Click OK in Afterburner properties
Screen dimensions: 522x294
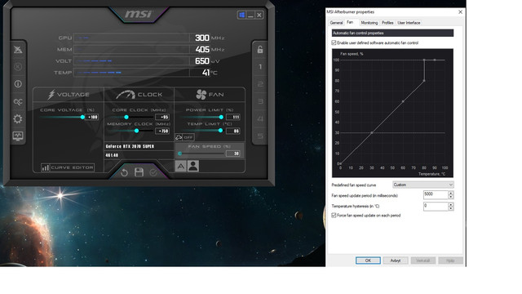pyautogui.click(x=368, y=261)
